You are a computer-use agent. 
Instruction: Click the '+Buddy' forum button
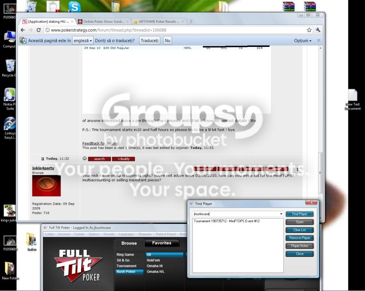(x=123, y=159)
